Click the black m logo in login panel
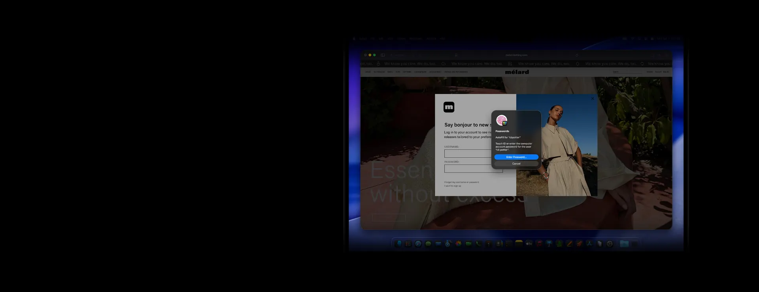The image size is (759, 292). [449, 107]
